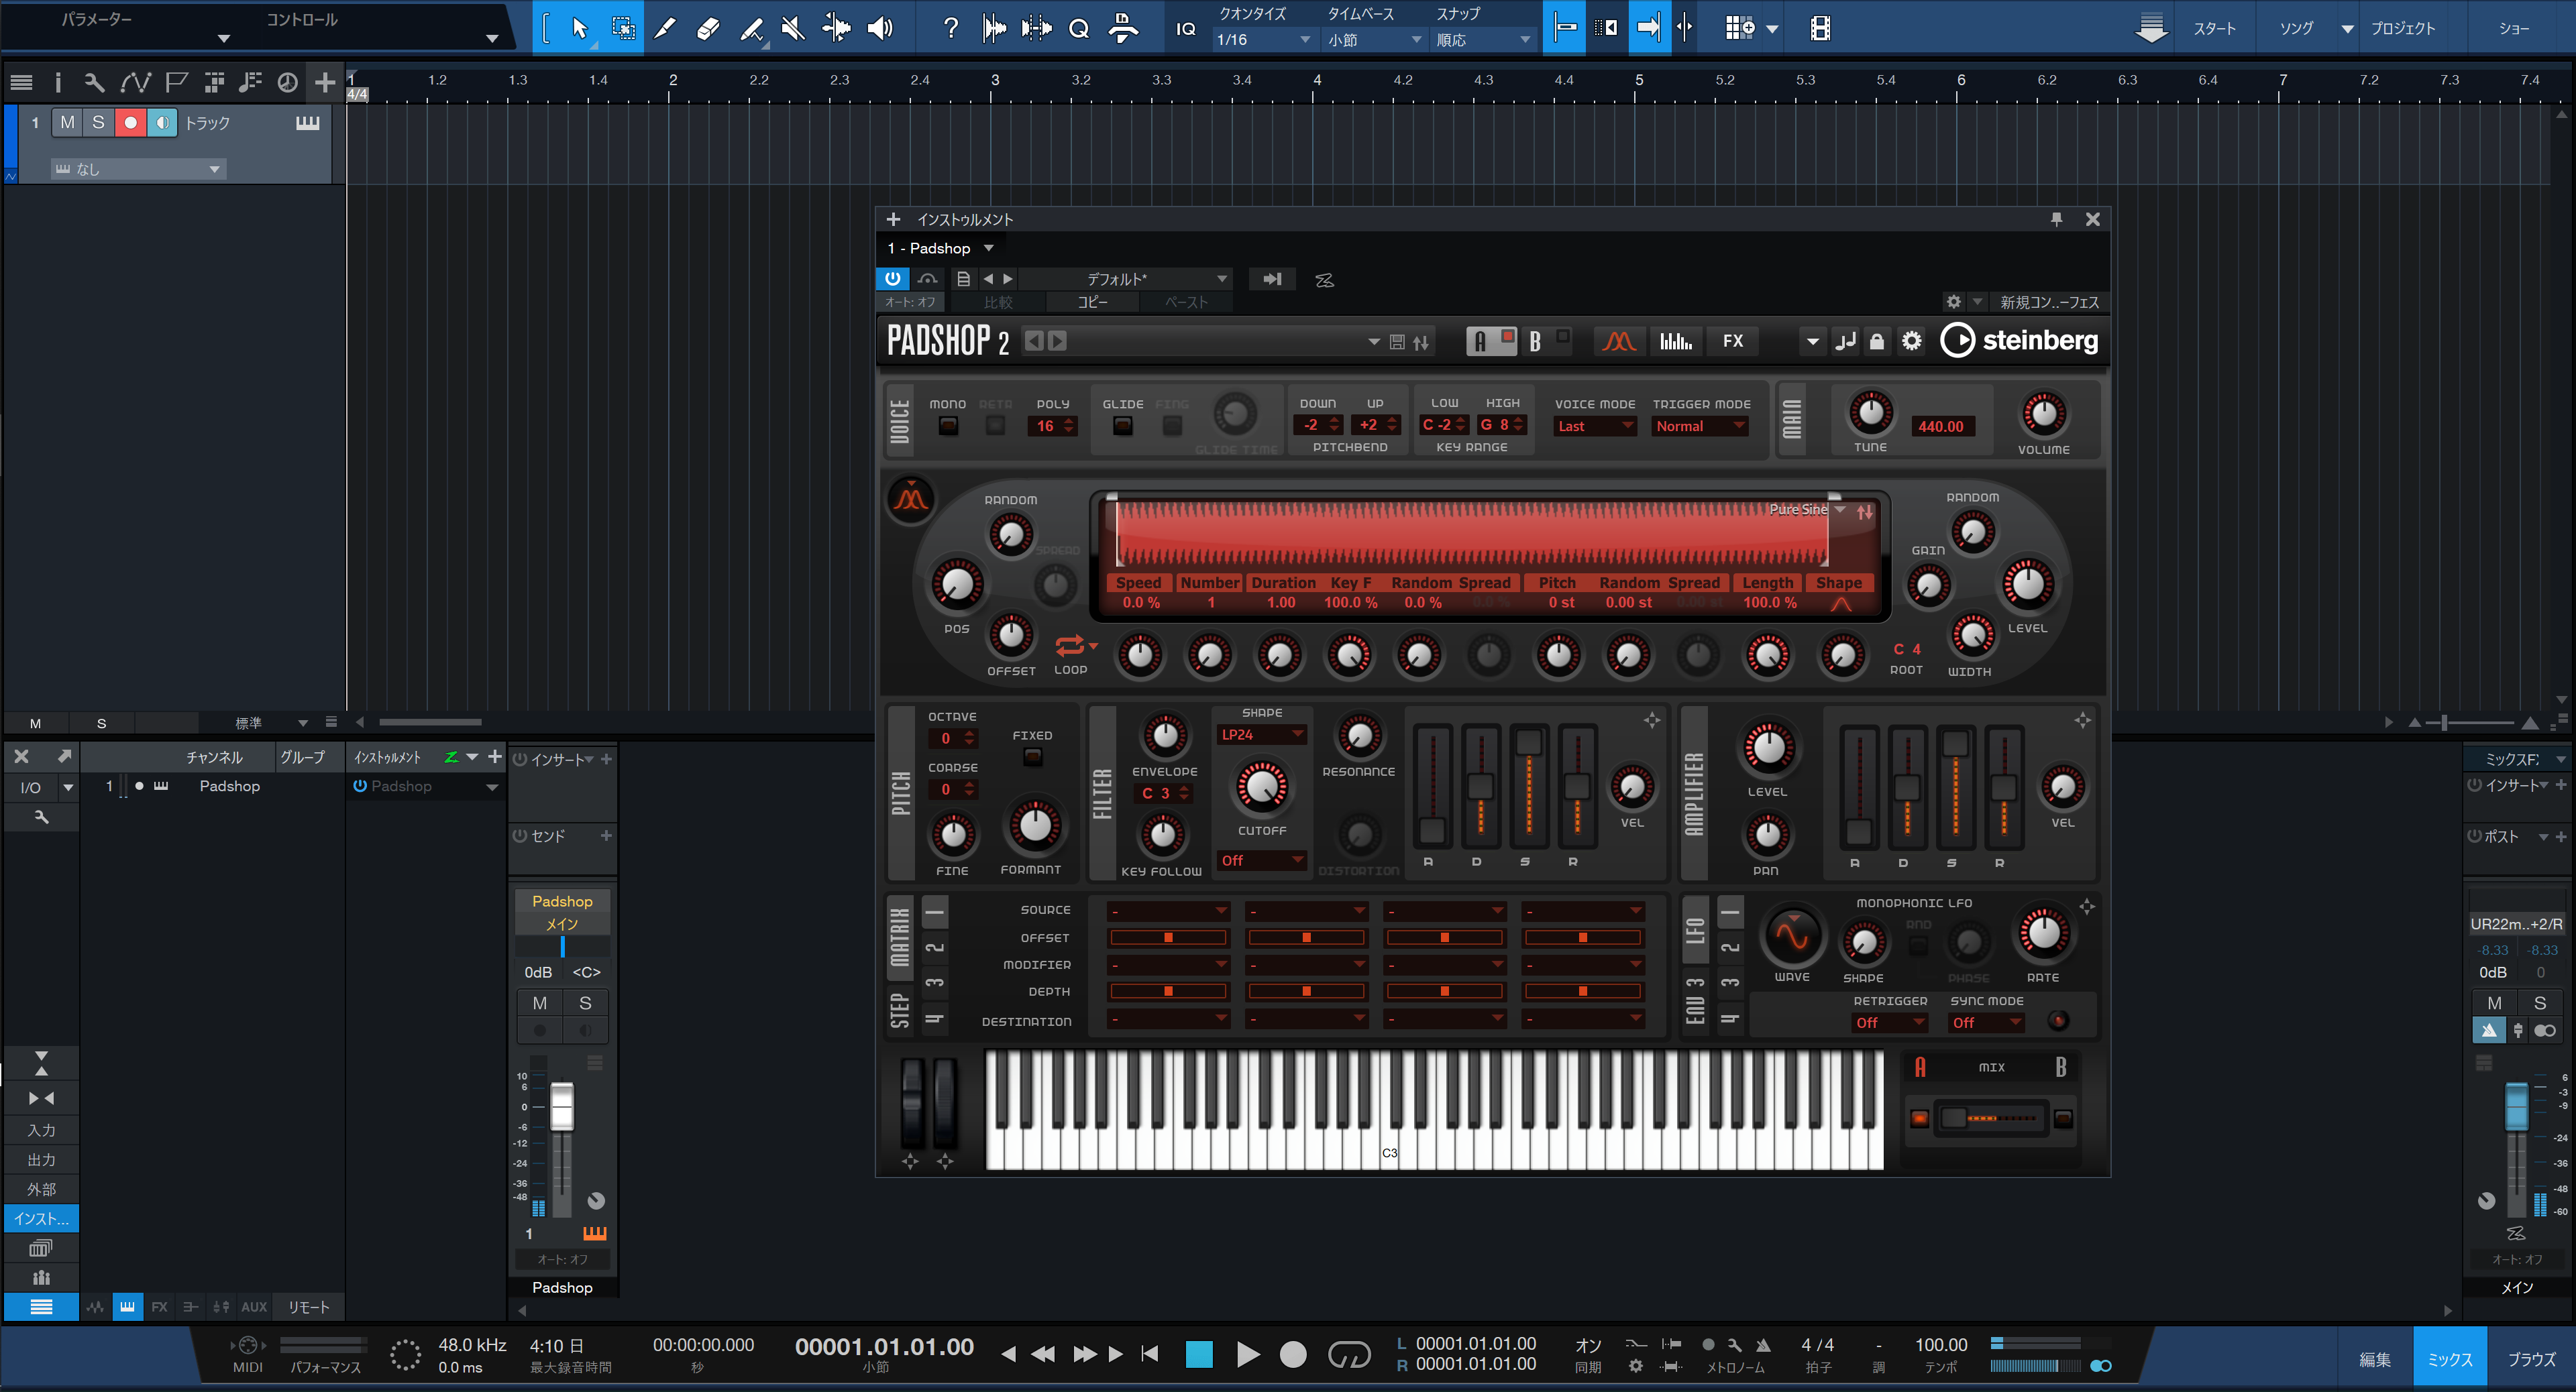Open LFO Retrigger Off dropdown
The image size is (2576, 1392).
(x=1890, y=1023)
